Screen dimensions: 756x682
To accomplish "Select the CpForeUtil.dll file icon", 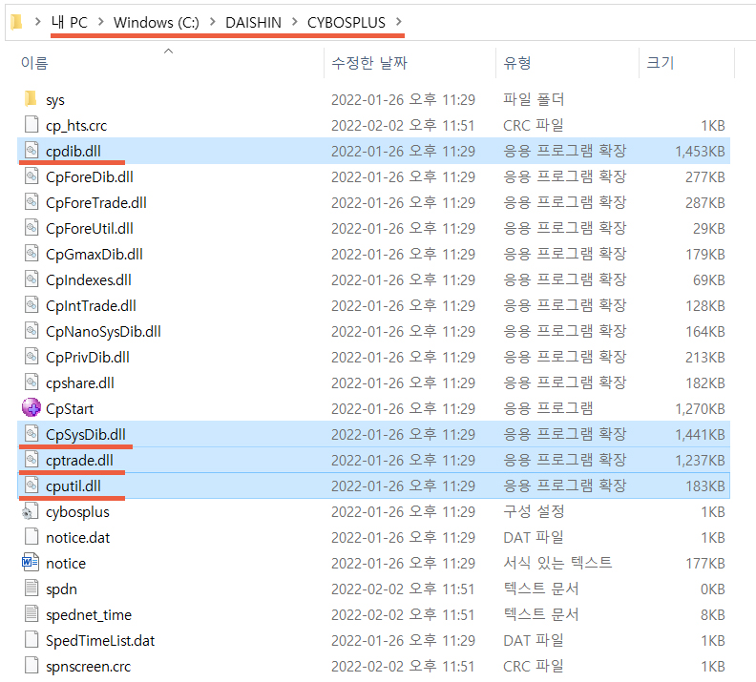I will (x=31, y=228).
